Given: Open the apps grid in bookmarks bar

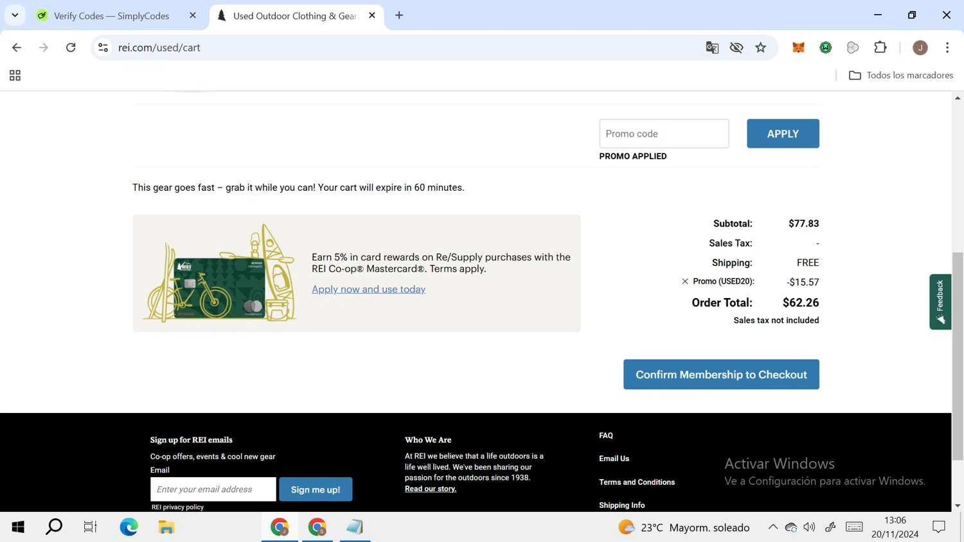Looking at the screenshot, I should (x=15, y=76).
